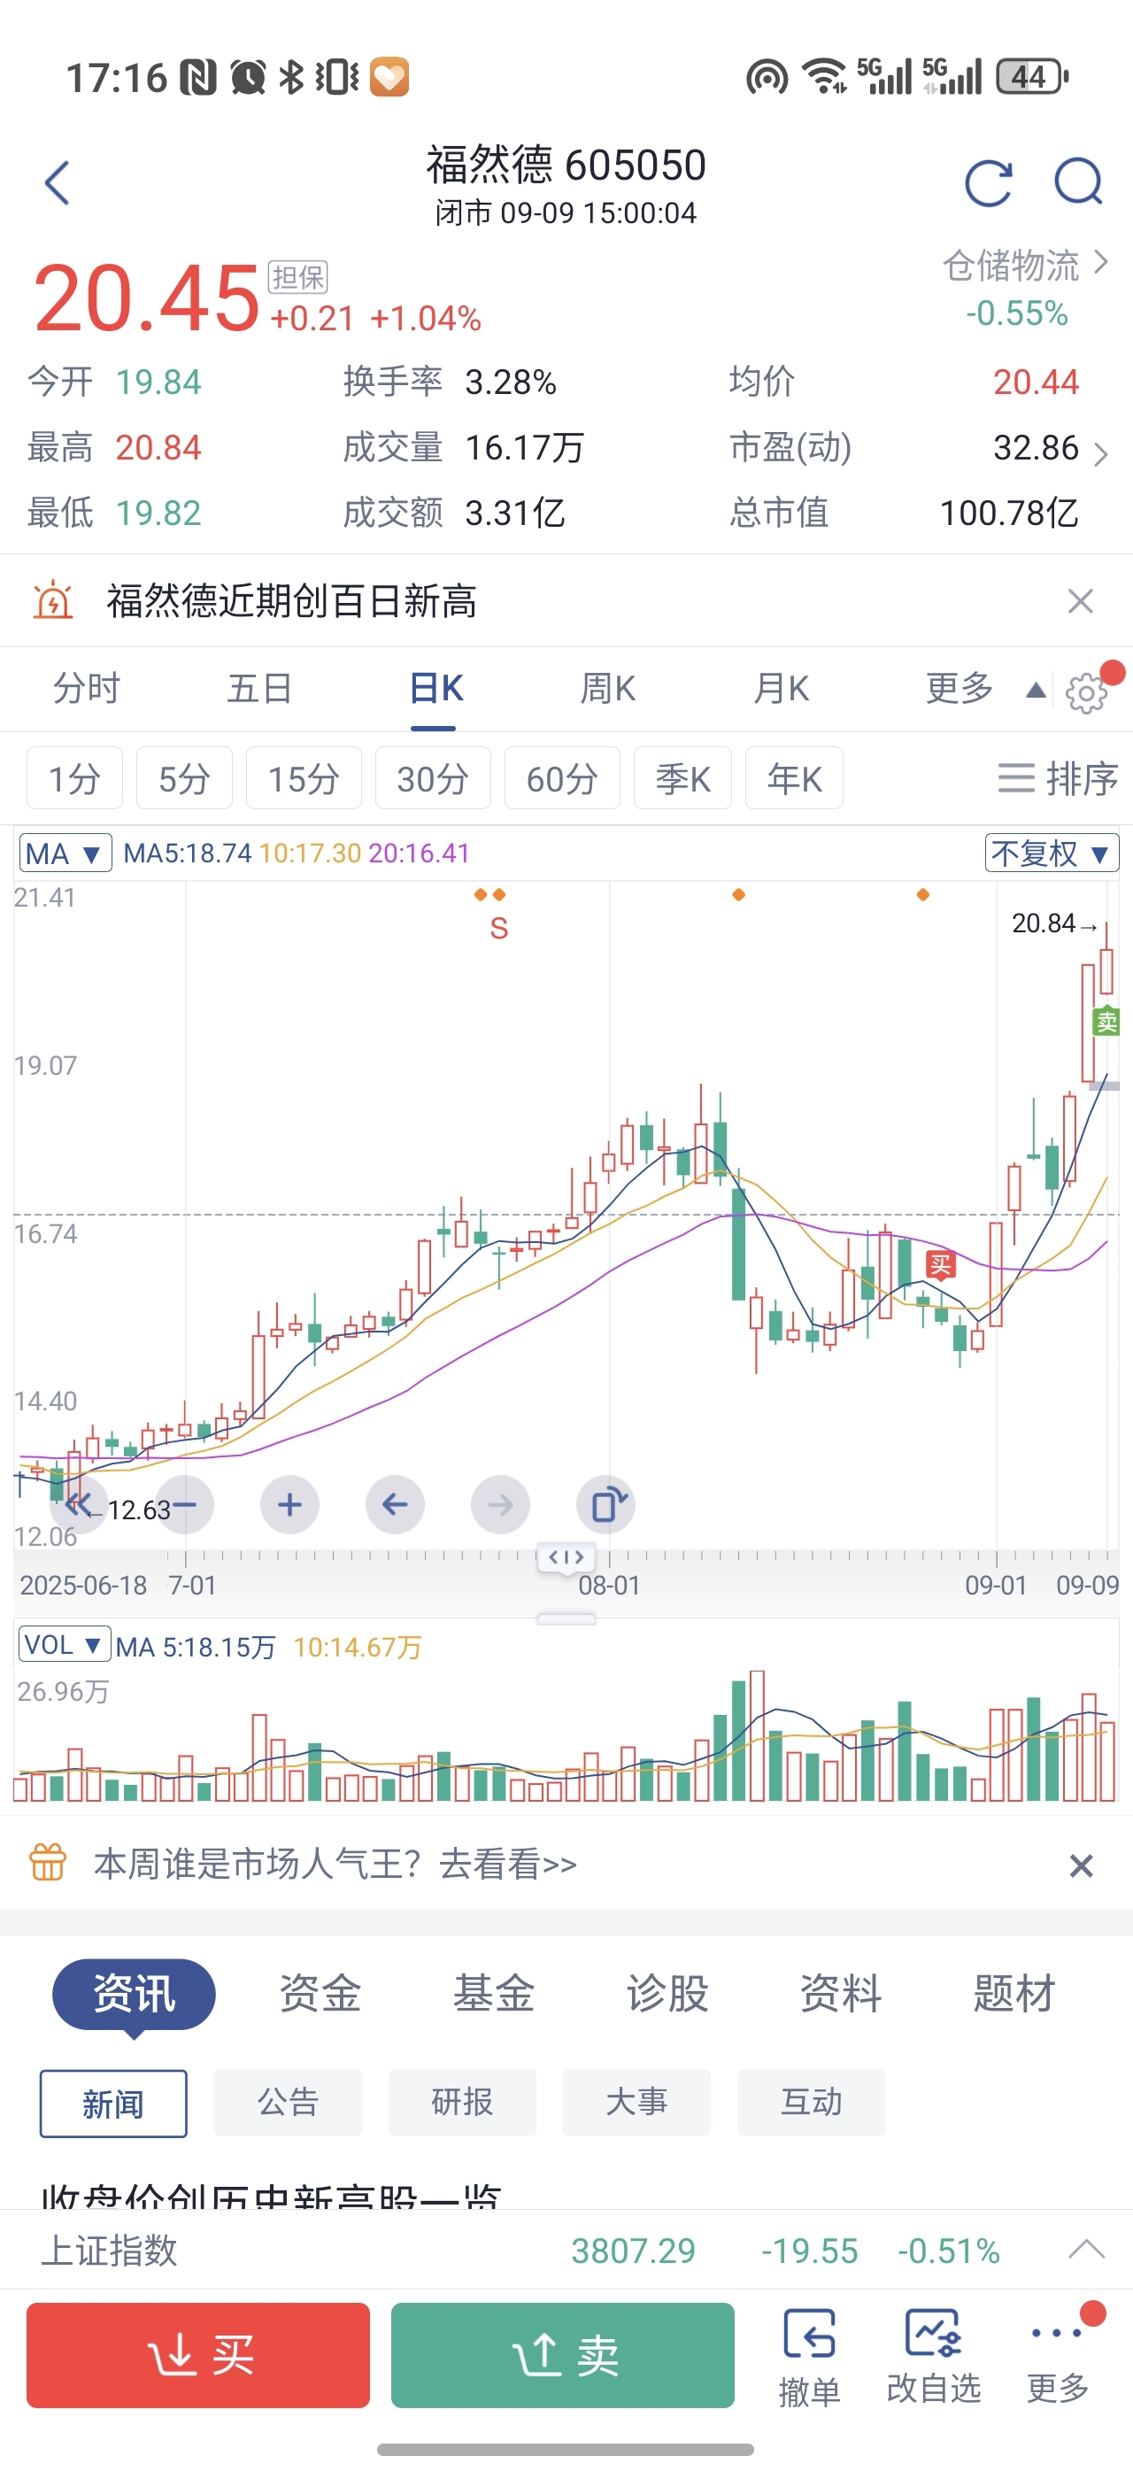This screenshot has width=1133, height=2479.
Task: Switch to 周K chart tab
Action: (608, 689)
